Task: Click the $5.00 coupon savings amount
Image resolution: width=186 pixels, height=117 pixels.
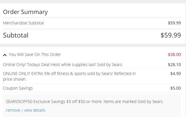Action: [x=176, y=88]
